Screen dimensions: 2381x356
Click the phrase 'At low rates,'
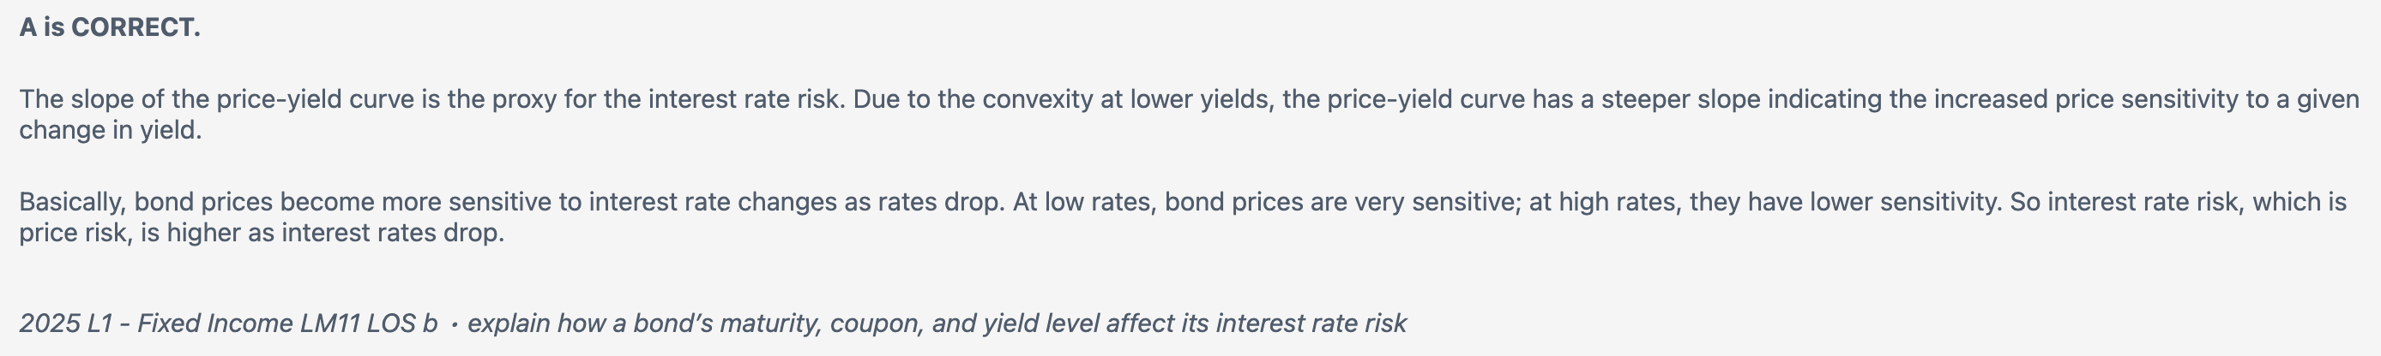point(1084,202)
